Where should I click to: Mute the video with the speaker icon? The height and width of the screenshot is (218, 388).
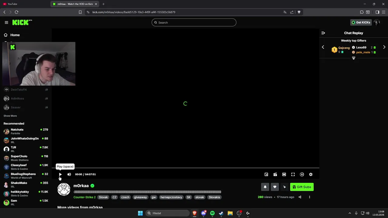(x=69, y=174)
